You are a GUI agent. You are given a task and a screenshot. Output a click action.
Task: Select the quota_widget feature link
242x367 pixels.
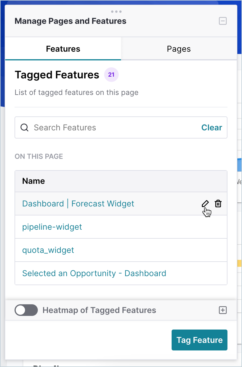pyautogui.click(x=48, y=250)
